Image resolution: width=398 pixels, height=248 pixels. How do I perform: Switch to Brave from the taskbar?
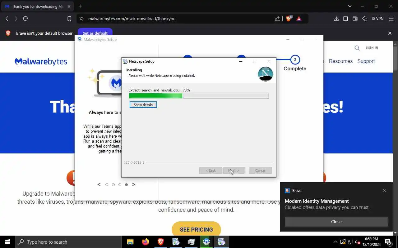pyautogui.click(x=160, y=242)
